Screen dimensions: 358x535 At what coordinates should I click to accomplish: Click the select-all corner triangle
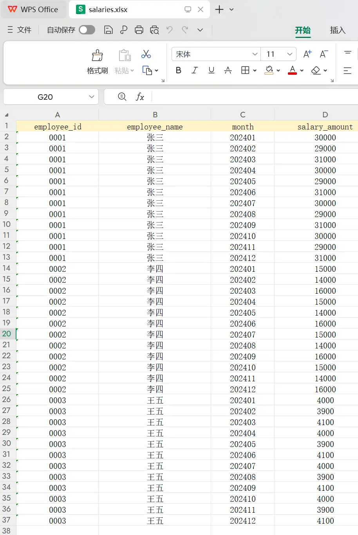[7, 115]
